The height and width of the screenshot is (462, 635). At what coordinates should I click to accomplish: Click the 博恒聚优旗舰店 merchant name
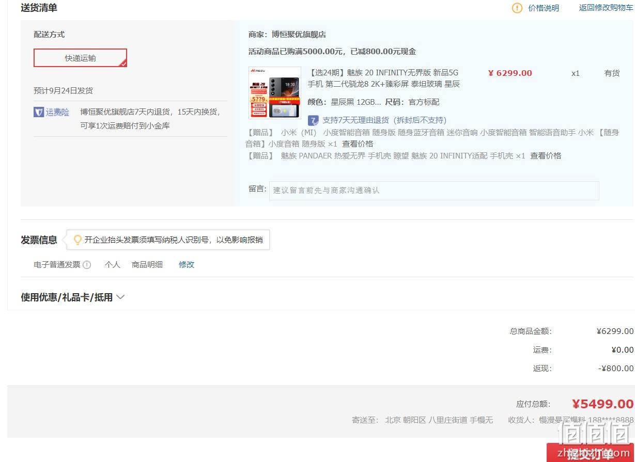point(299,35)
